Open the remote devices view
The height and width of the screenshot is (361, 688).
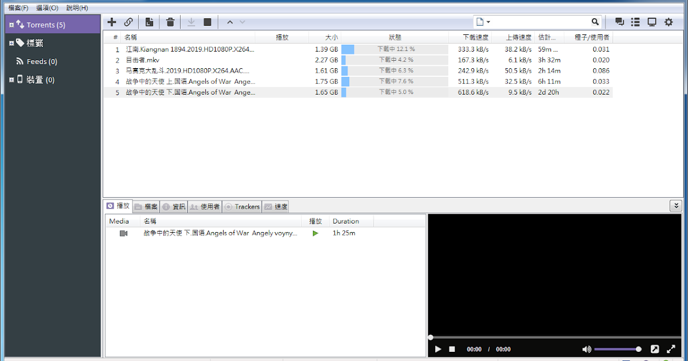651,22
